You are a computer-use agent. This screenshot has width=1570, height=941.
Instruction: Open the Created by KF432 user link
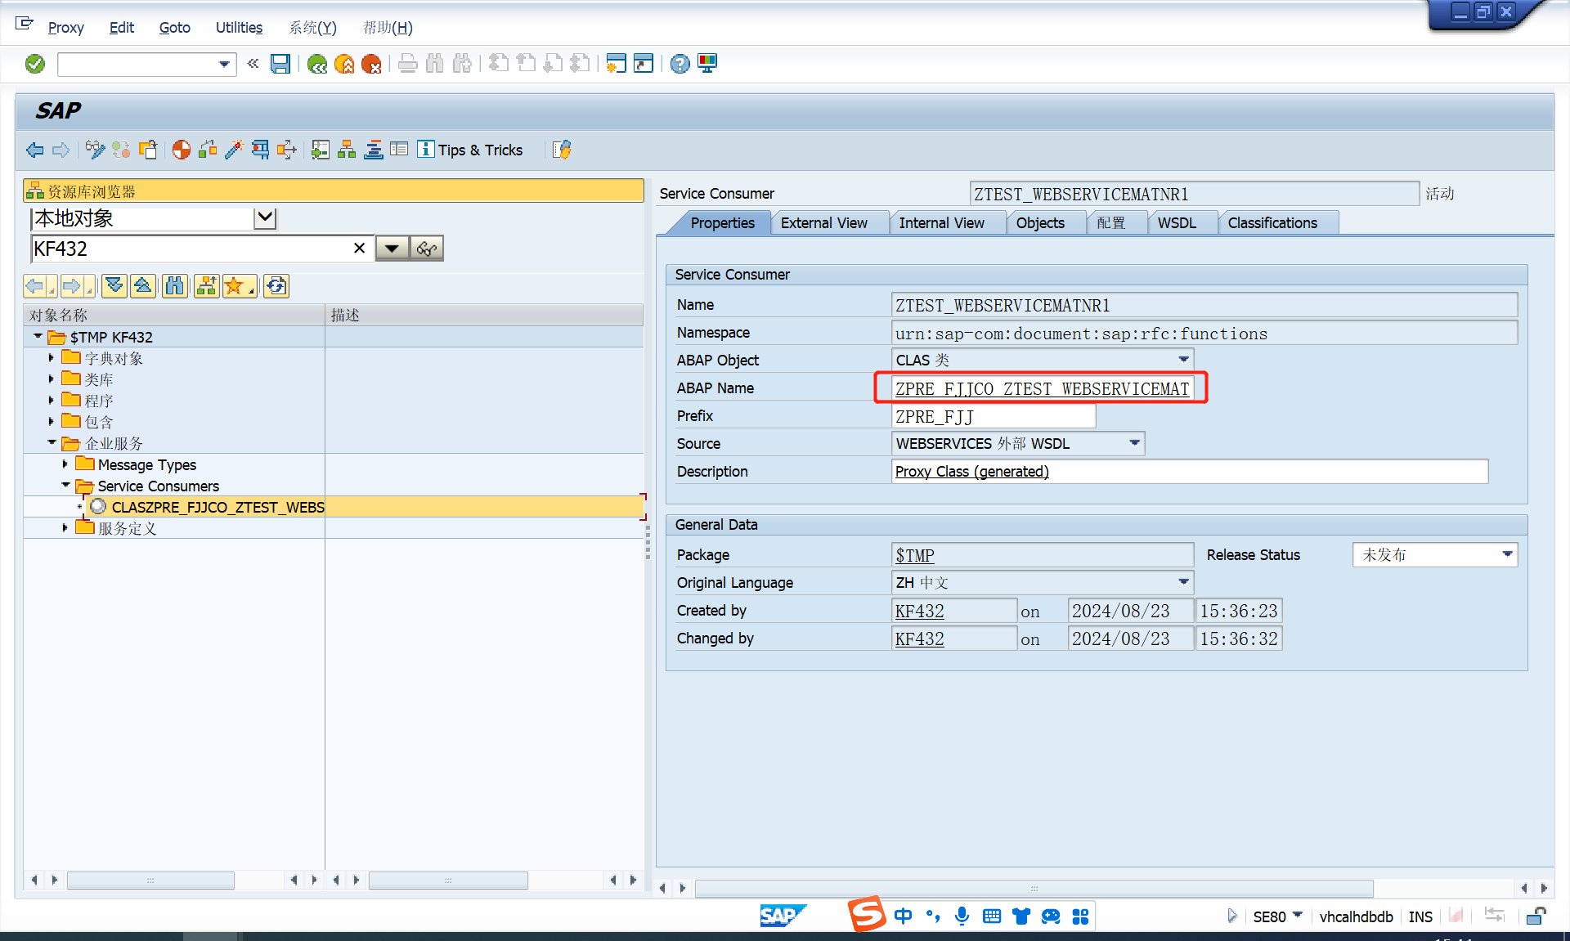(x=919, y=611)
